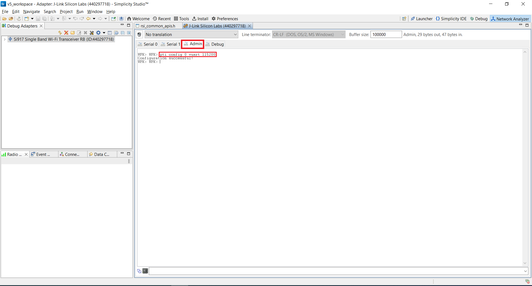
Task: Select the rsi_common_apis.h editor tab
Action: click(158, 26)
